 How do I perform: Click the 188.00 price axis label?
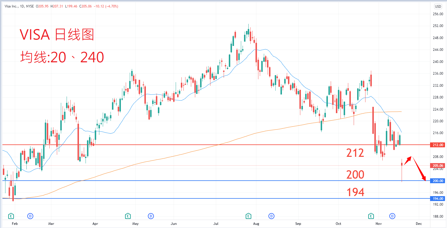[x=438, y=217]
